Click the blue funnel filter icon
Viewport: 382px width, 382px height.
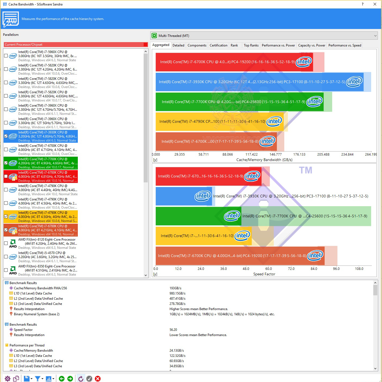(x=38, y=378)
